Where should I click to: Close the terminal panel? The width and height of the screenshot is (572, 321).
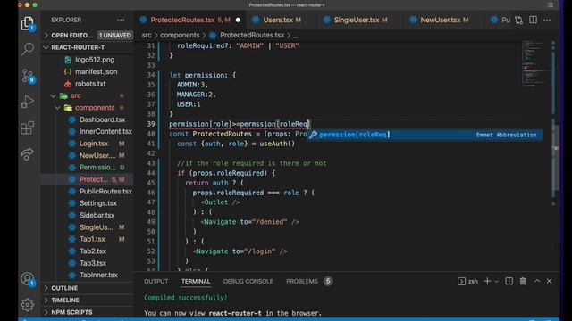pos(549,281)
